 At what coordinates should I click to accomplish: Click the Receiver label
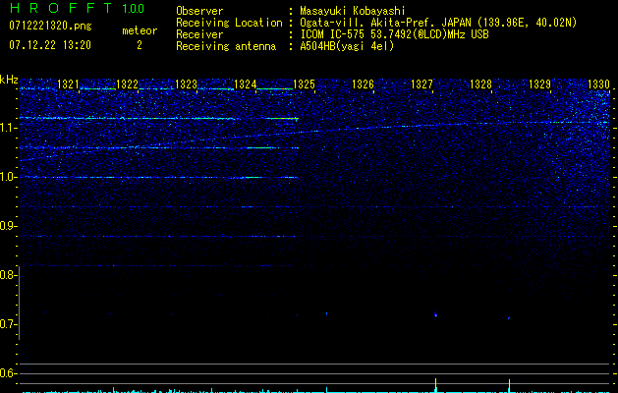click(199, 34)
